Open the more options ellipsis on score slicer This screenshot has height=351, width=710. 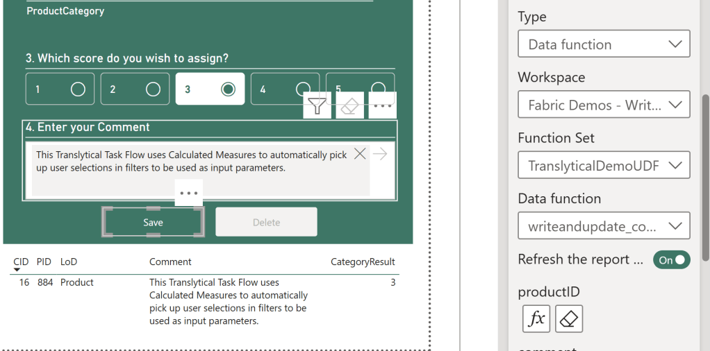click(x=383, y=105)
